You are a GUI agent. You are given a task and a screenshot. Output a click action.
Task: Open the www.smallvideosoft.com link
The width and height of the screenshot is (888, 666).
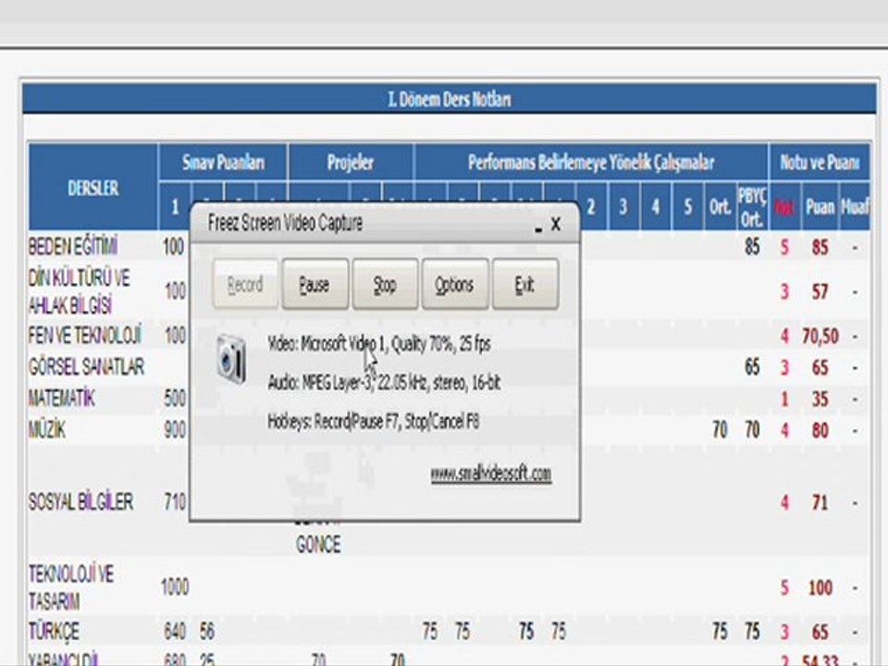point(491,474)
